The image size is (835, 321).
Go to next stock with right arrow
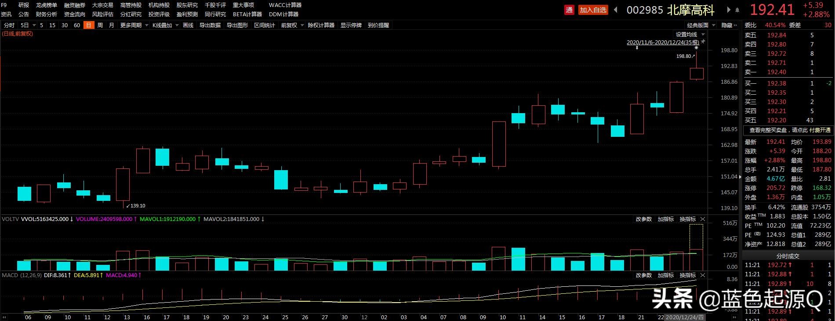(729, 10)
